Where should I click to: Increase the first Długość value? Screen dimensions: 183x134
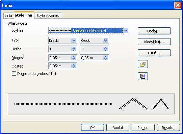click(74, 56)
